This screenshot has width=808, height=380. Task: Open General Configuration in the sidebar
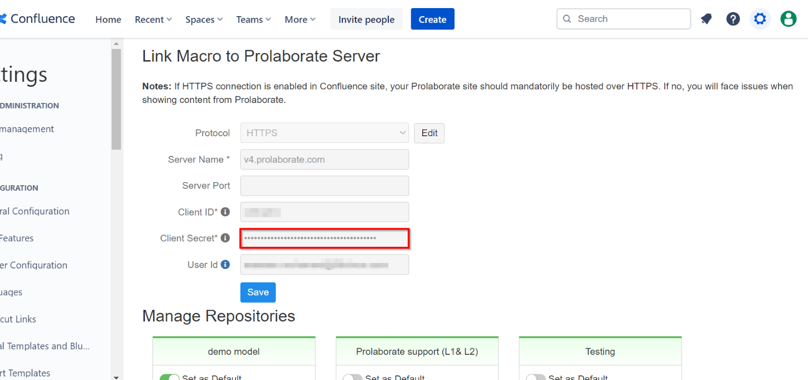(x=35, y=211)
